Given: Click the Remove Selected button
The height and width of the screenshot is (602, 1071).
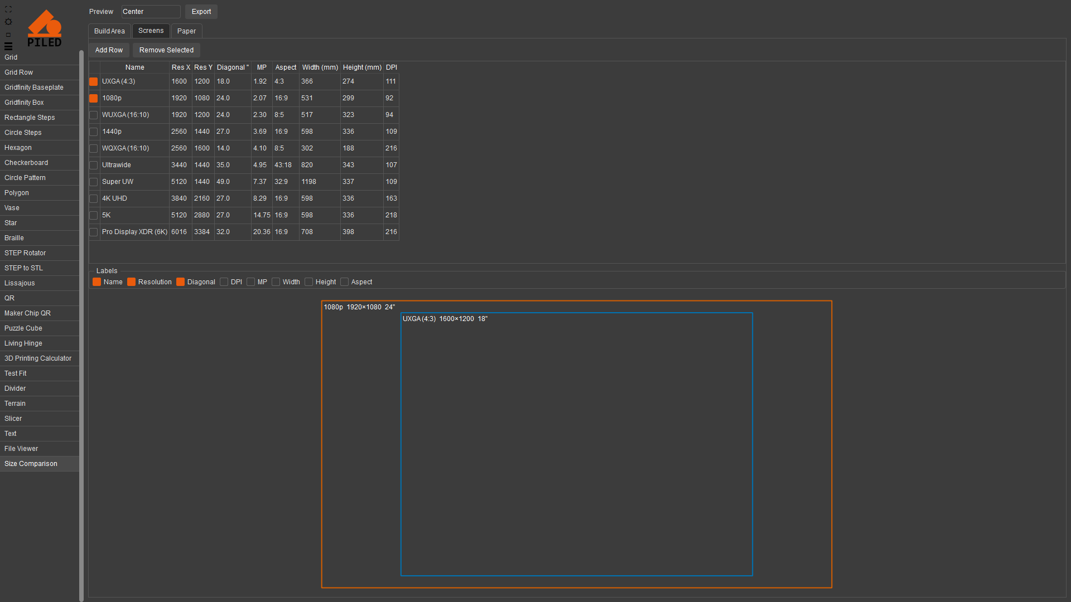Looking at the screenshot, I should (166, 50).
